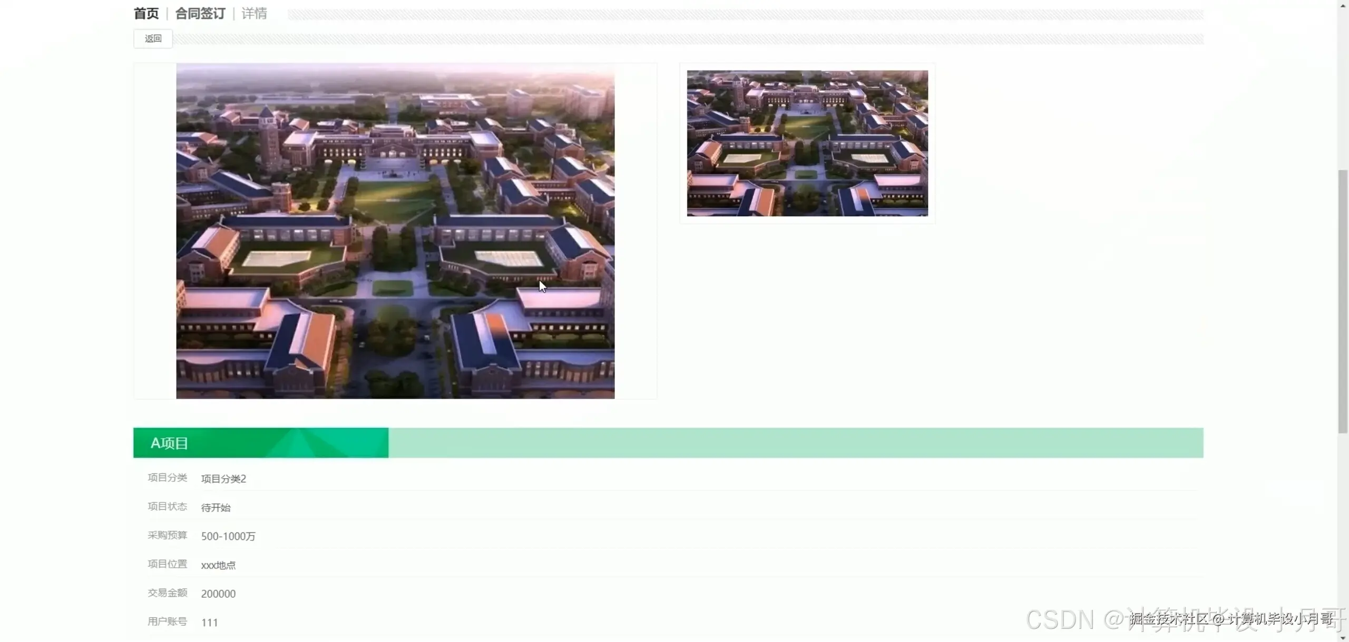Screen dimensions: 1349x642
Task: Click the large campus aerial image
Action: [395, 231]
